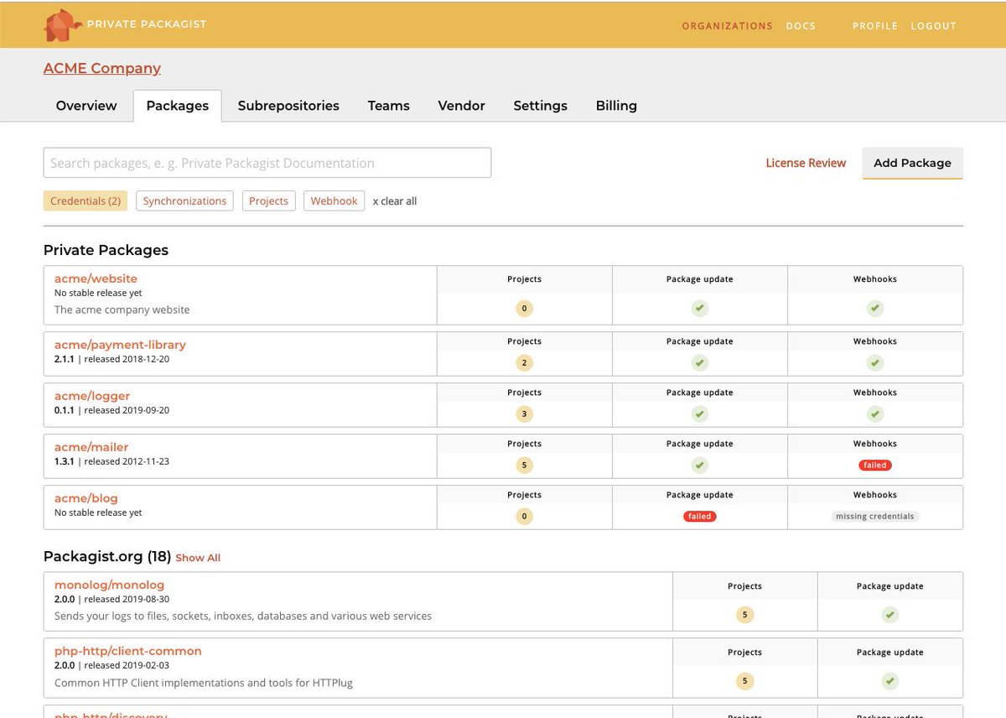This screenshot has width=1006, height=718.
Task: Open the Billing tab
Action: point(616,106)
